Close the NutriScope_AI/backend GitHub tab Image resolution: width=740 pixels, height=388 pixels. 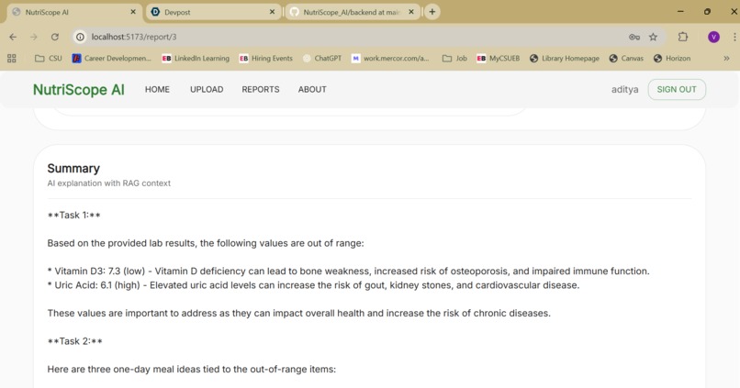pos(411,12)
